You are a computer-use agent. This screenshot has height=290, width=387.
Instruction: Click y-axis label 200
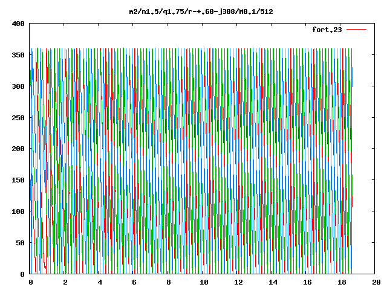tap(18, 149)
